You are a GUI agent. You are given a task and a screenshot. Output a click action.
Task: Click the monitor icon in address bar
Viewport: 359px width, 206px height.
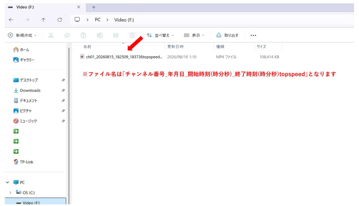tap(77, 20)
